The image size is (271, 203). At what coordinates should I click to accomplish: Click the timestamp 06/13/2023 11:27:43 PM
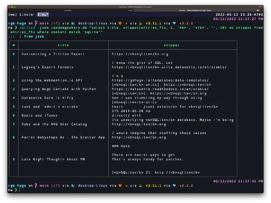[238, 181]
